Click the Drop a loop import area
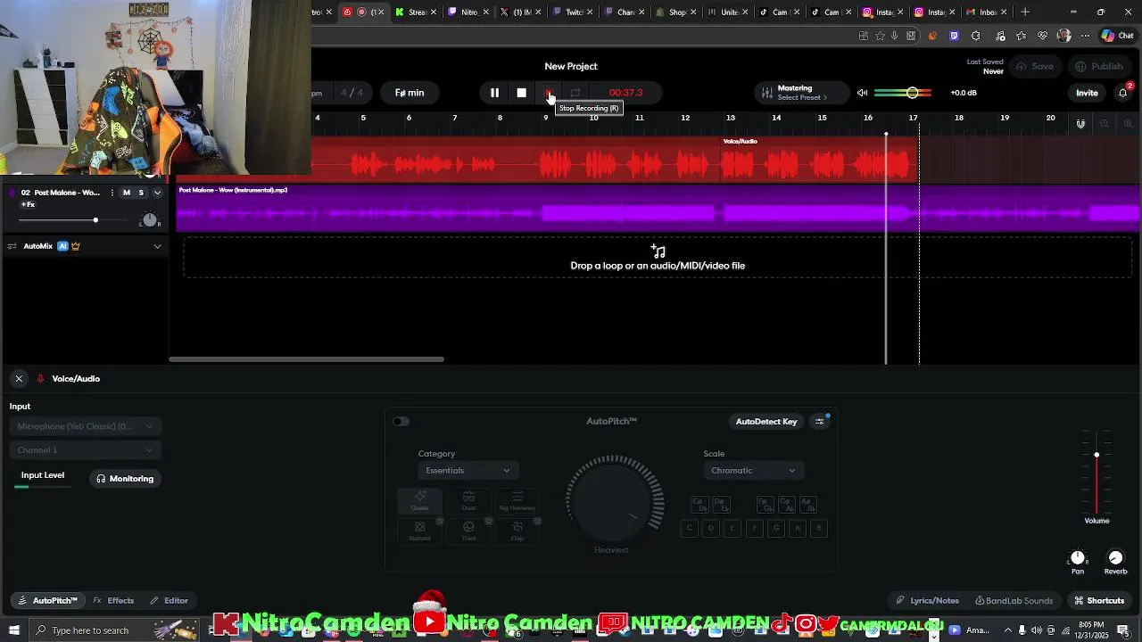Screen dimensions: 1142x642 tap(658, 258)
